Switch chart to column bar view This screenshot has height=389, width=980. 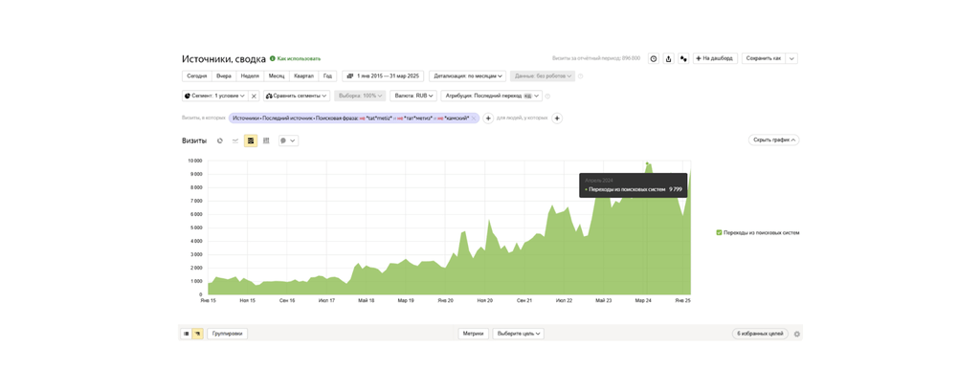coord(266,140)
